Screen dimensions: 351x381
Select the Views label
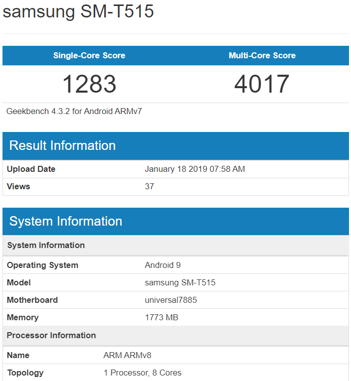18,186
